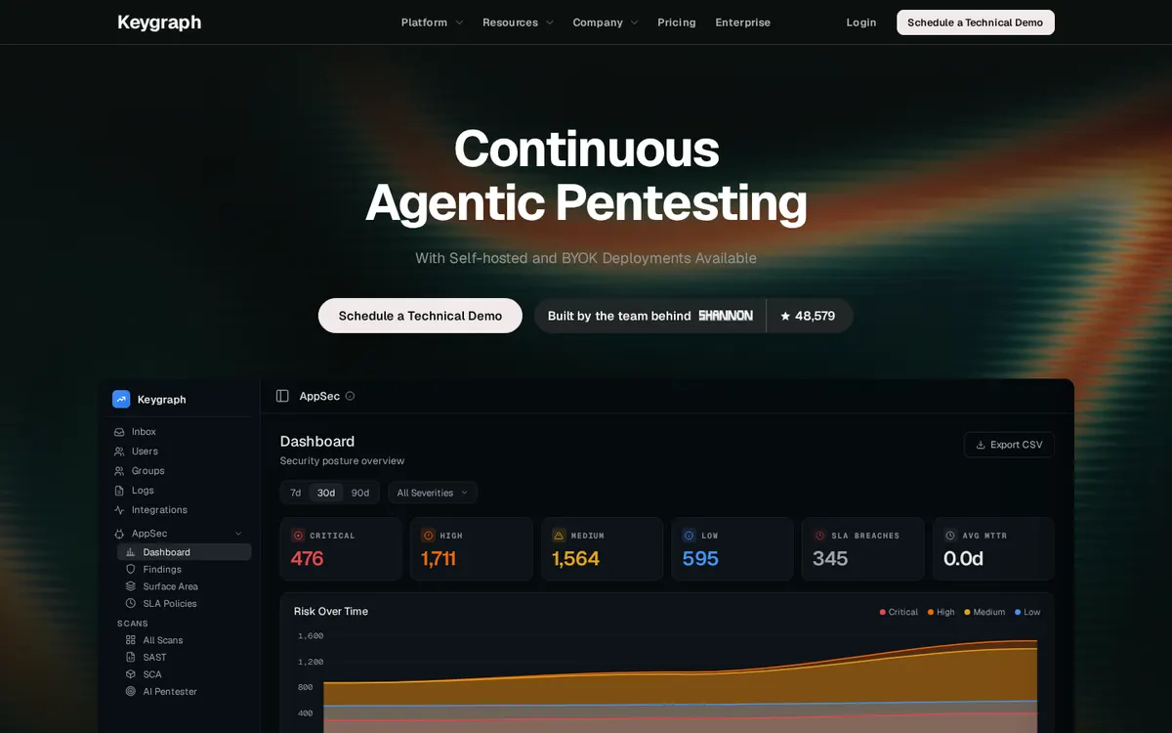Screen dimensions: 1172x733
Task: Open the Company menu
Action: 606,22
